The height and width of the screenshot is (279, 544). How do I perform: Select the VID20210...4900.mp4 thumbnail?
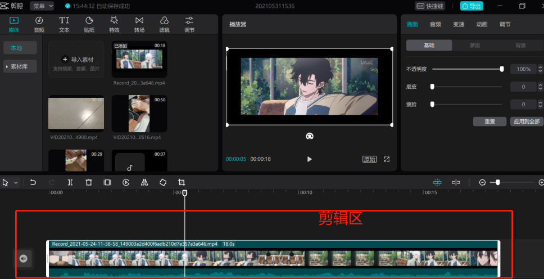tap(76, 114)
